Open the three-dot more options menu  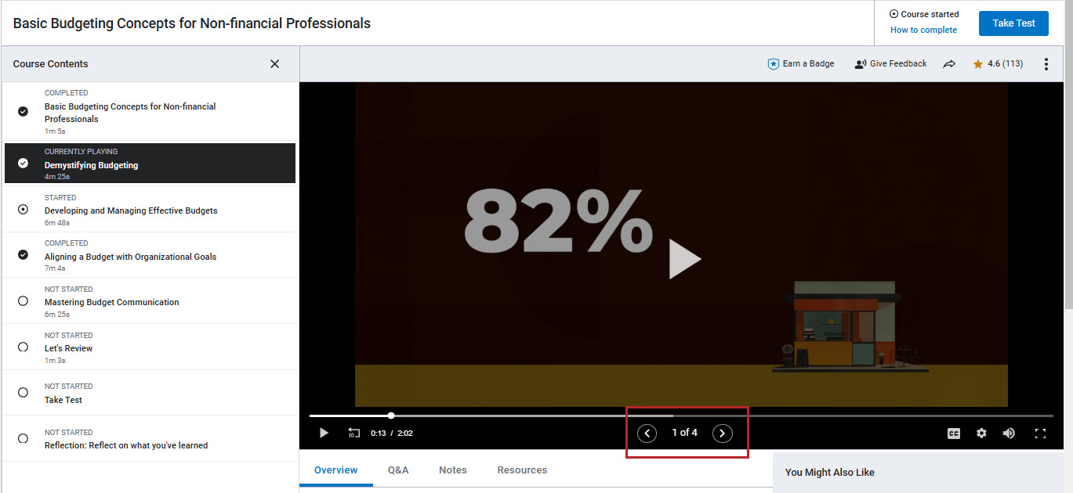point(1046,64)
